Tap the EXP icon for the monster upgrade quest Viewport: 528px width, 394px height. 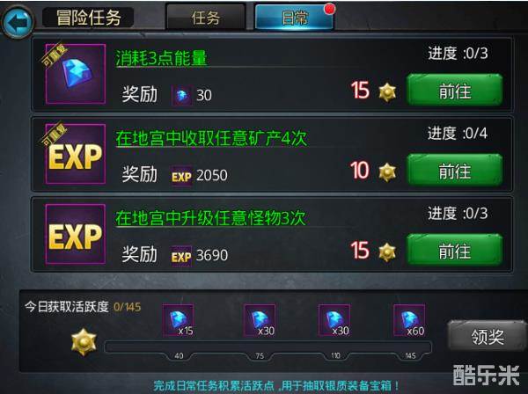pos(76,234)
